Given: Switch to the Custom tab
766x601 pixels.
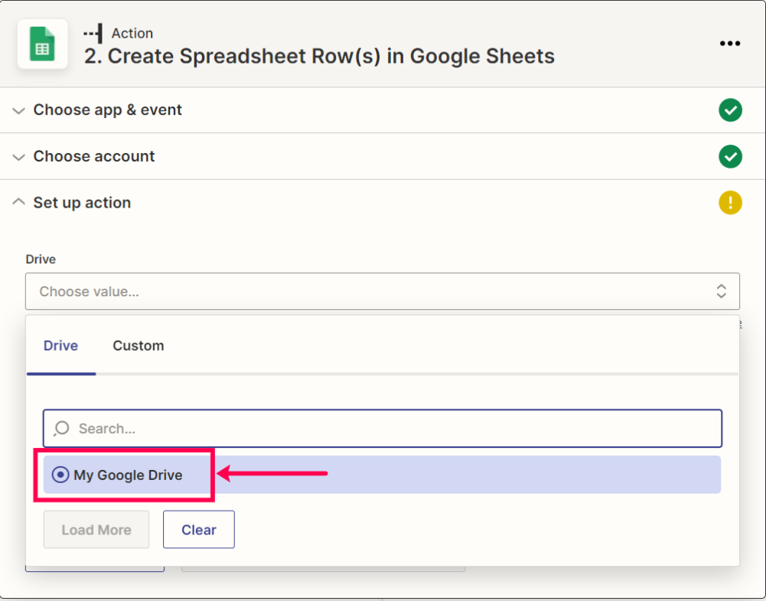Looking at the screenshot, I should coord(139,345).
